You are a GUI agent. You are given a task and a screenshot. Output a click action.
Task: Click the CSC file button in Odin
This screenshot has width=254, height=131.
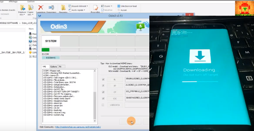coord(115,99)
